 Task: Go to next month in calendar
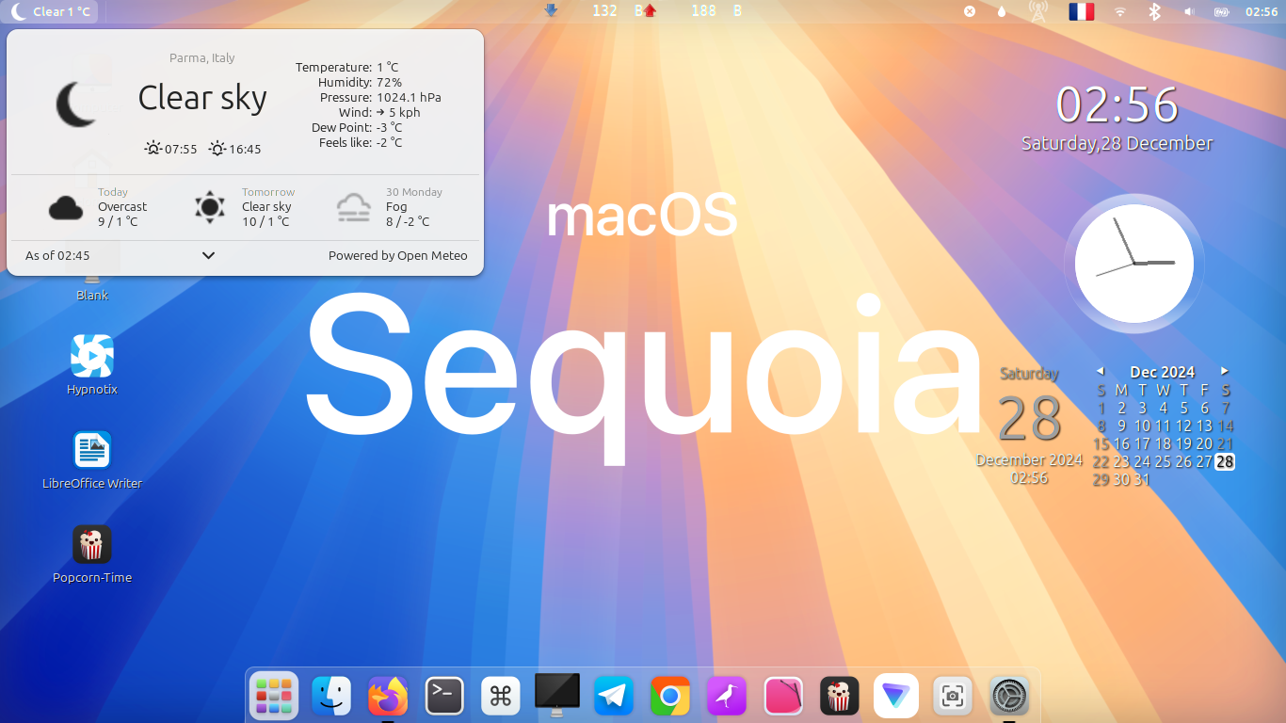coord(1224,371)
